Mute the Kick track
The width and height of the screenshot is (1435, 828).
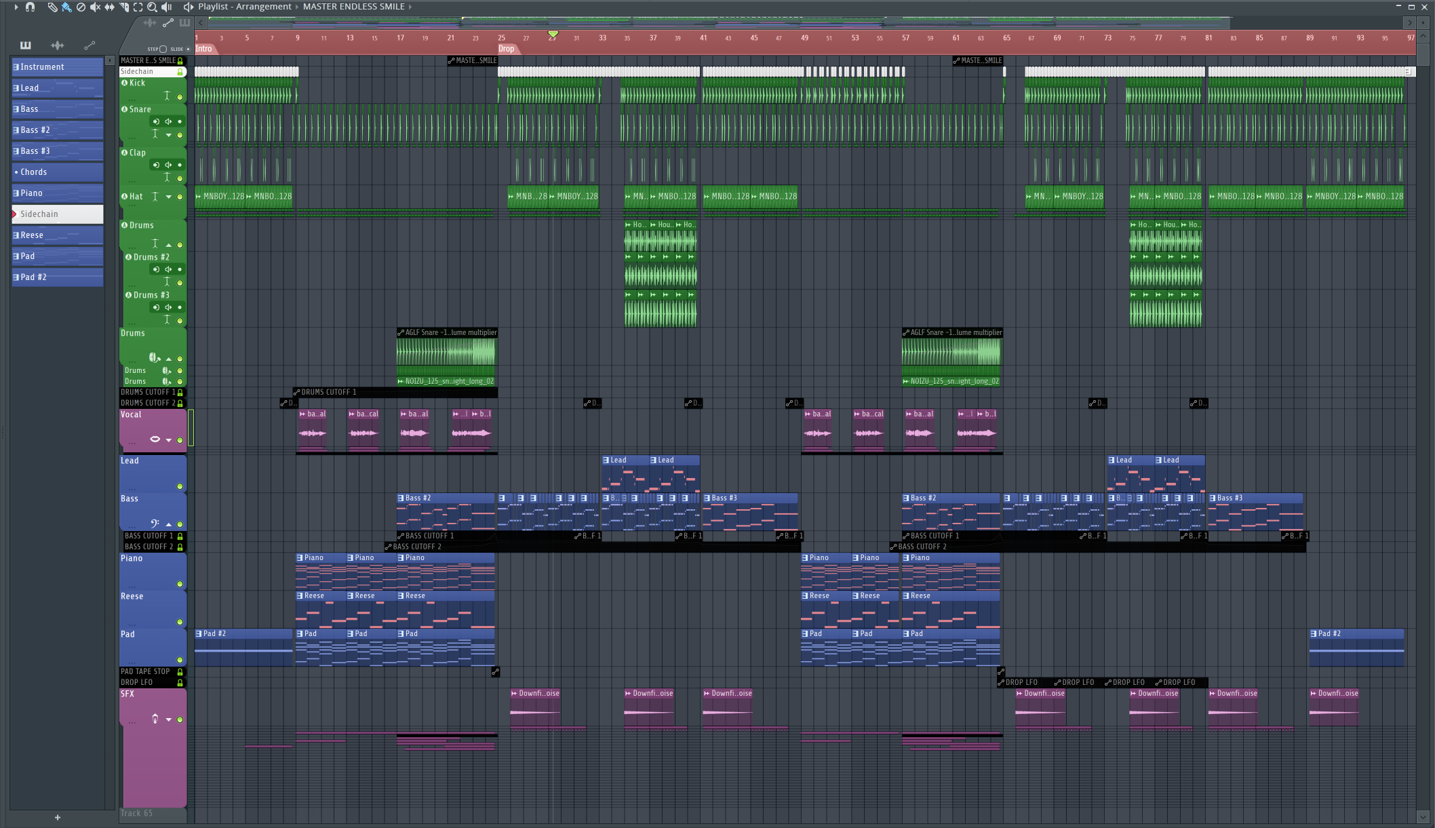click(x=180, y=97)
